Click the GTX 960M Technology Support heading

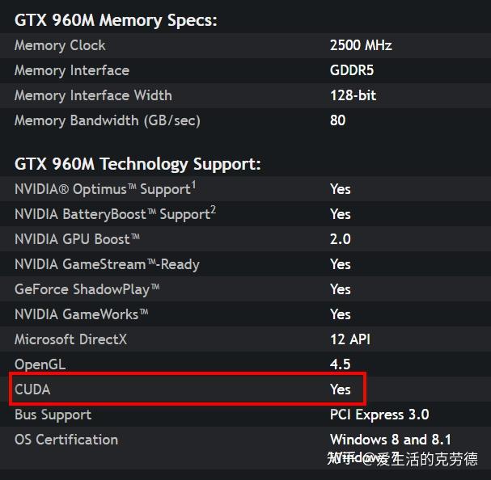pyautogui.click(x=138, y=164)
